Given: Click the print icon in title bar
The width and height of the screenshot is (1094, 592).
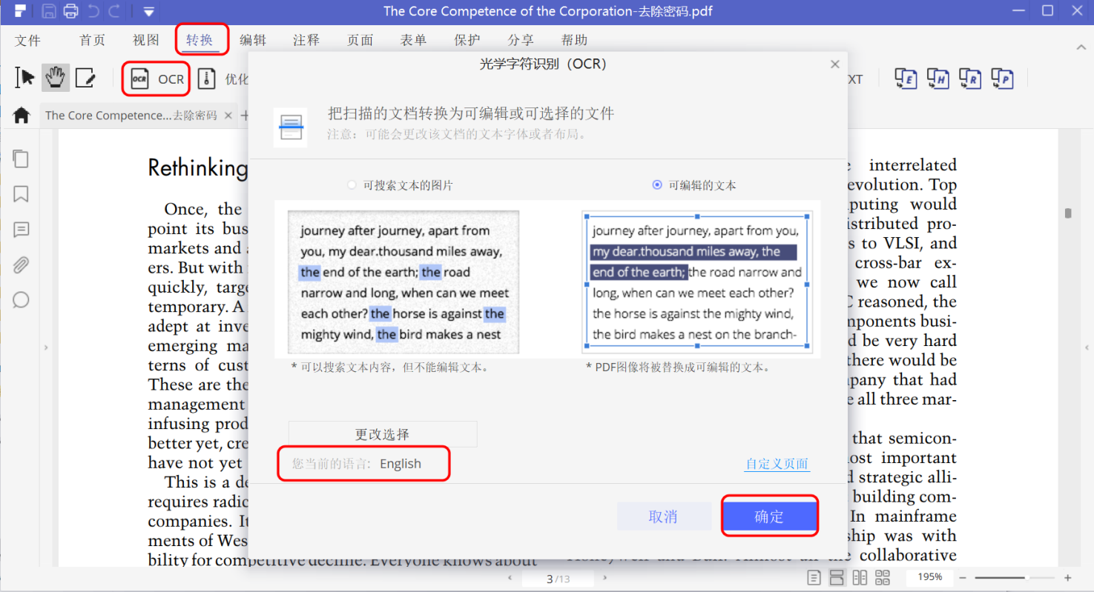Looking at the screenshot, I should pyautogui.click(x=70, y=11).
